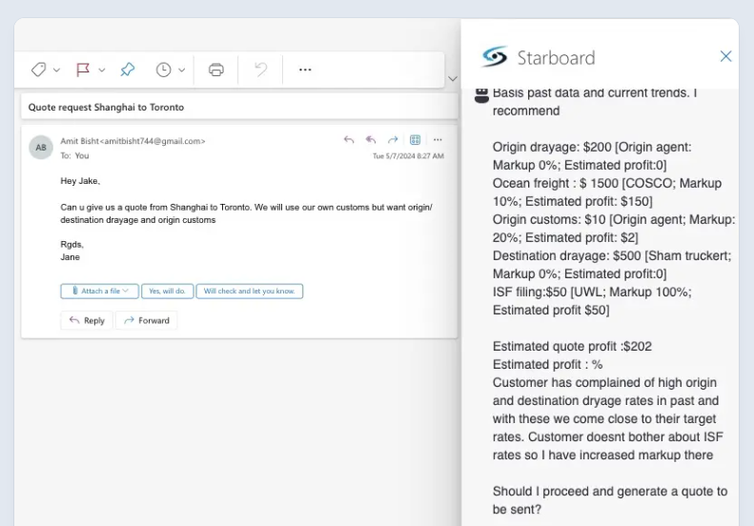Image resolution: width=754 pixels, height=526 pixels.
Task: Click the AB sender avatar
Action: coord(41,147)
